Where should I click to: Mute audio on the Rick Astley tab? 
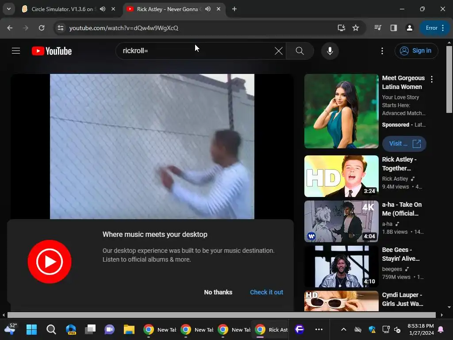[x=208, y=9]
